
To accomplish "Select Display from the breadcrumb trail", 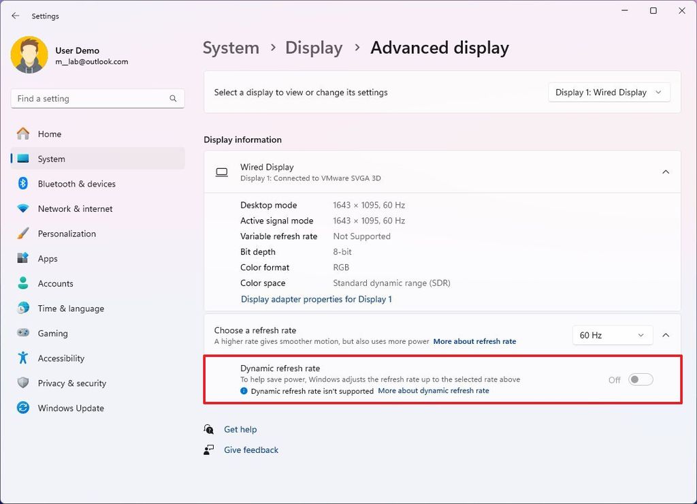I will (x=314, y=48).
